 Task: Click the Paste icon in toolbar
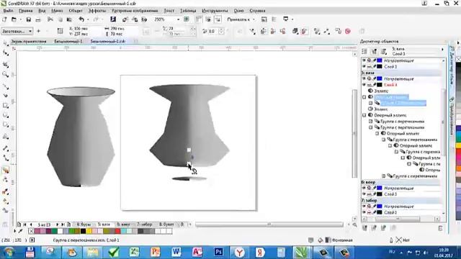[69, 19]
